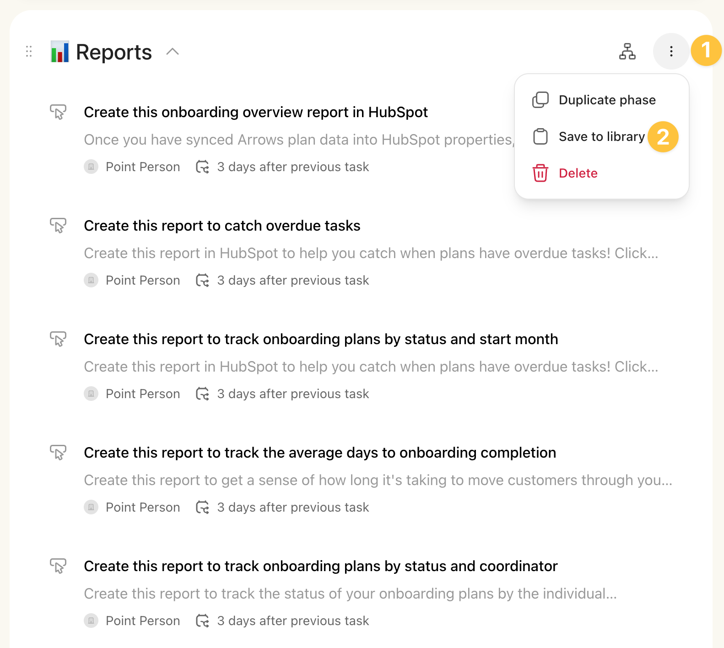Click task icon beside onboarding overview report
Image resolution: width=724 pixels, height=648 pixels.
[58, 112]
